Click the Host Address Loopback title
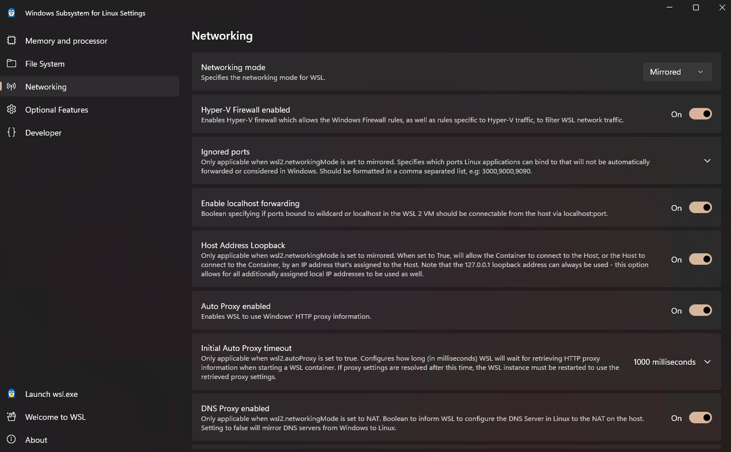Viewport: 731px width, 452px height. click(x=243, y=245)
